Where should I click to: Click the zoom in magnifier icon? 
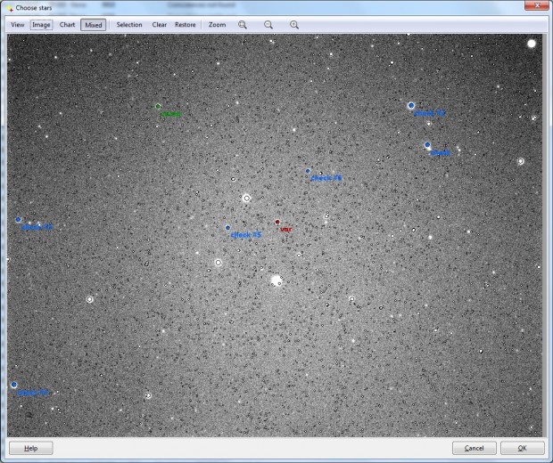[x=294, y=25]
